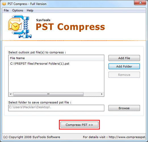Click the title bar application icon
This screenshot has height=142, width=148.
[x=4, y=4]
